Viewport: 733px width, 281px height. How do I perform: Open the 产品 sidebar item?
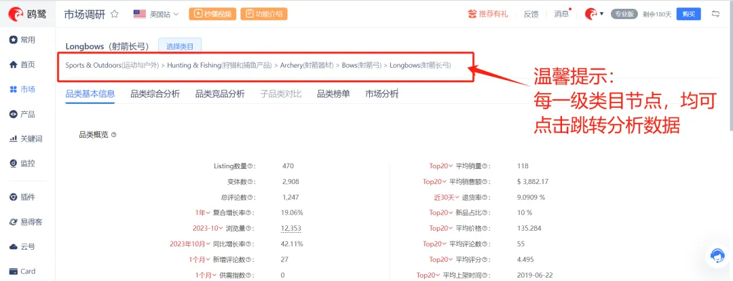[22, 115]
